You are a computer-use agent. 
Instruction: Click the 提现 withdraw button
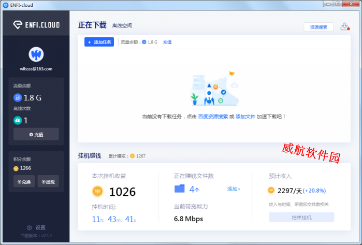point(48,182)
